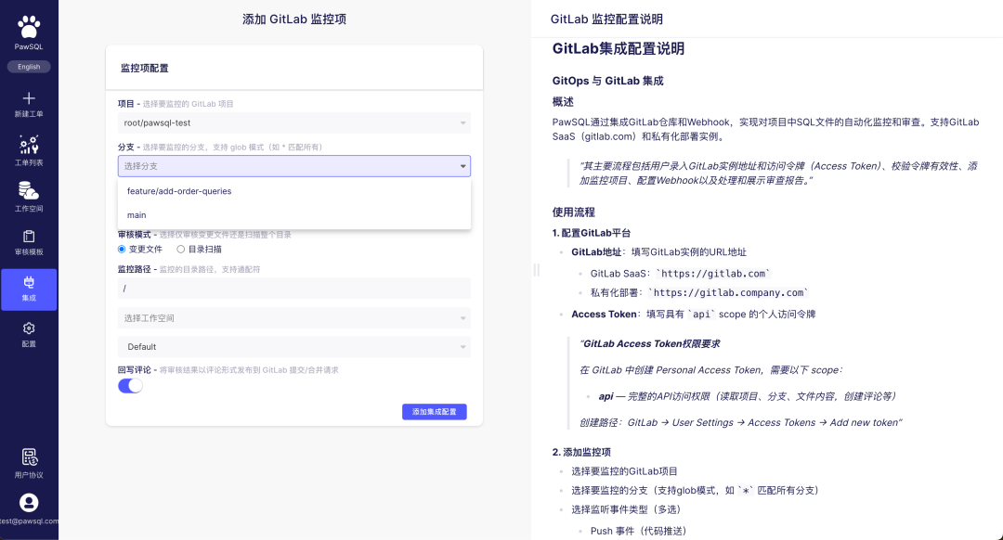This screenshot has width=1003, height=540.
Task: Select the 变更文件 radio button
Action: (x=122, y=250)
